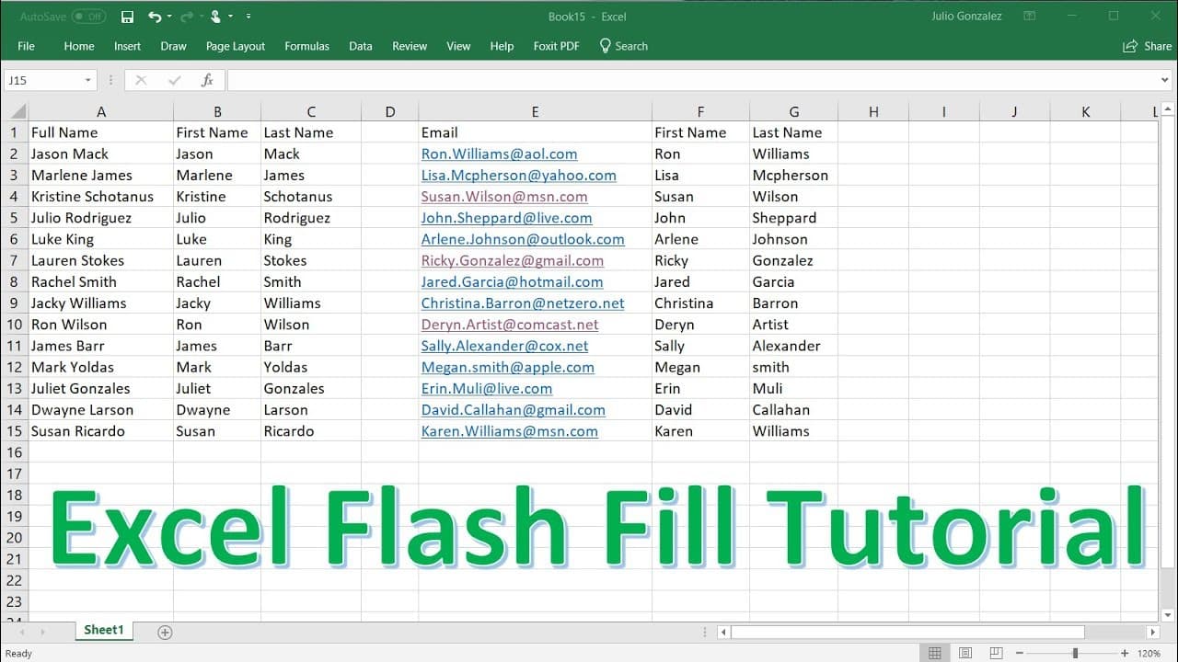Add a new sheet with plus icon
The image size is (1178, 662).
click(x=165, y=632)
